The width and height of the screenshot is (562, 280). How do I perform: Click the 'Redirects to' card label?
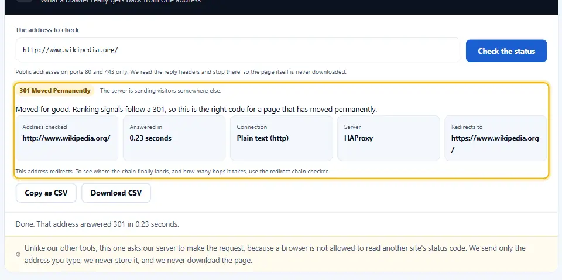(467, 127)
